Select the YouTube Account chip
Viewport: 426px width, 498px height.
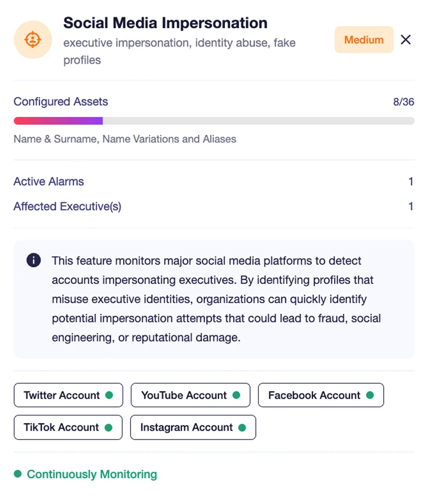191,395
